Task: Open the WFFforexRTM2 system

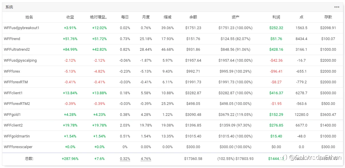Action: point(17,103)
